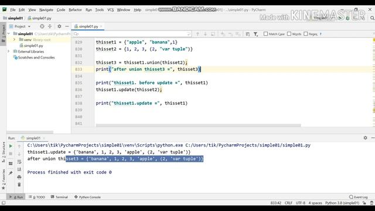The image size is (375, 211).
Task: Open search results in Find tool window icon
Action: point(248,34)
